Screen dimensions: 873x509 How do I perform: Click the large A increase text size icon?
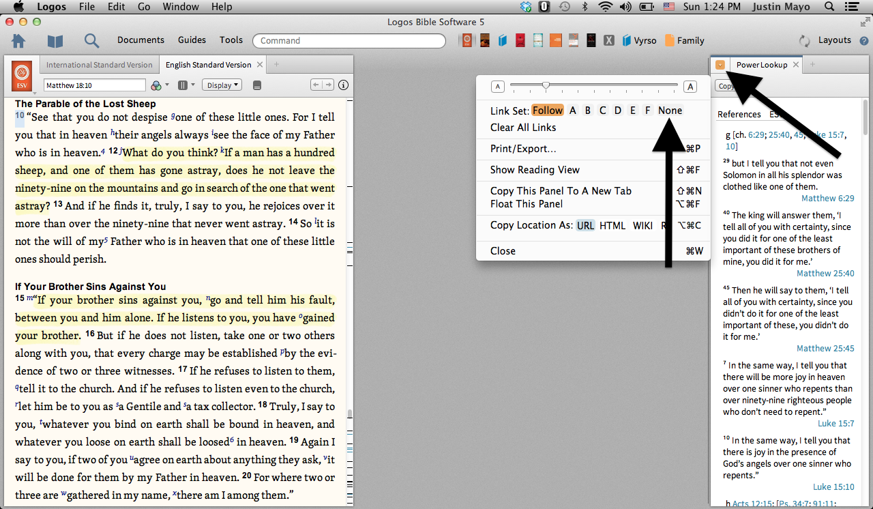click(690, 87)
